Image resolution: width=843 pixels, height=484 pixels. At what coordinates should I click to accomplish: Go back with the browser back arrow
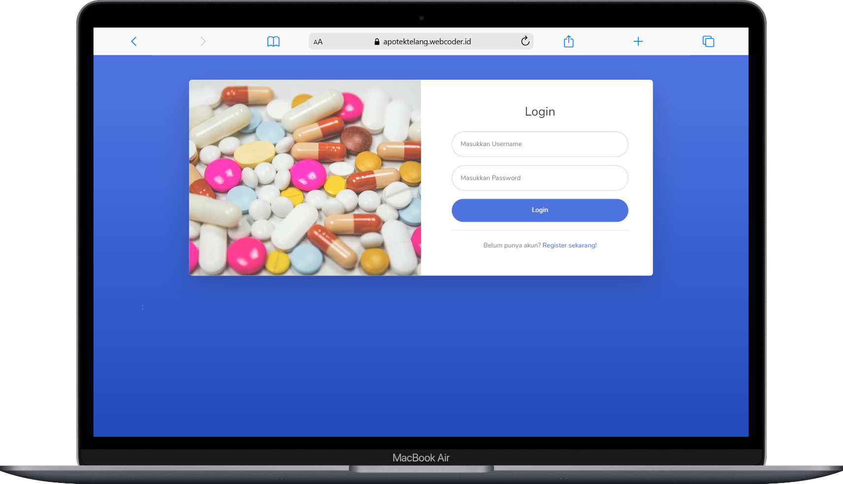click(134, 41)
